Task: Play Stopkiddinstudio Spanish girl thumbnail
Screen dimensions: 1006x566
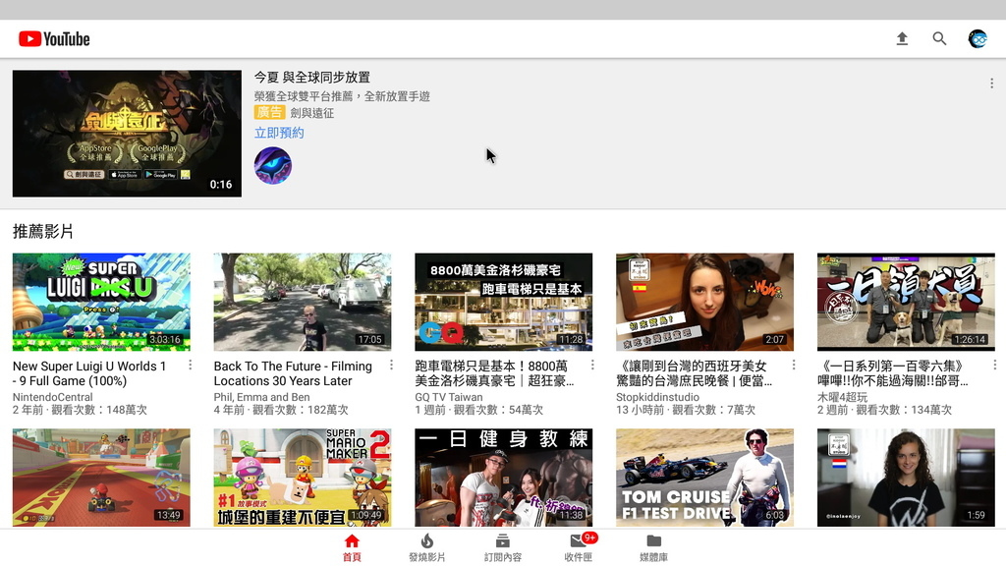Action: pos(704,302)
